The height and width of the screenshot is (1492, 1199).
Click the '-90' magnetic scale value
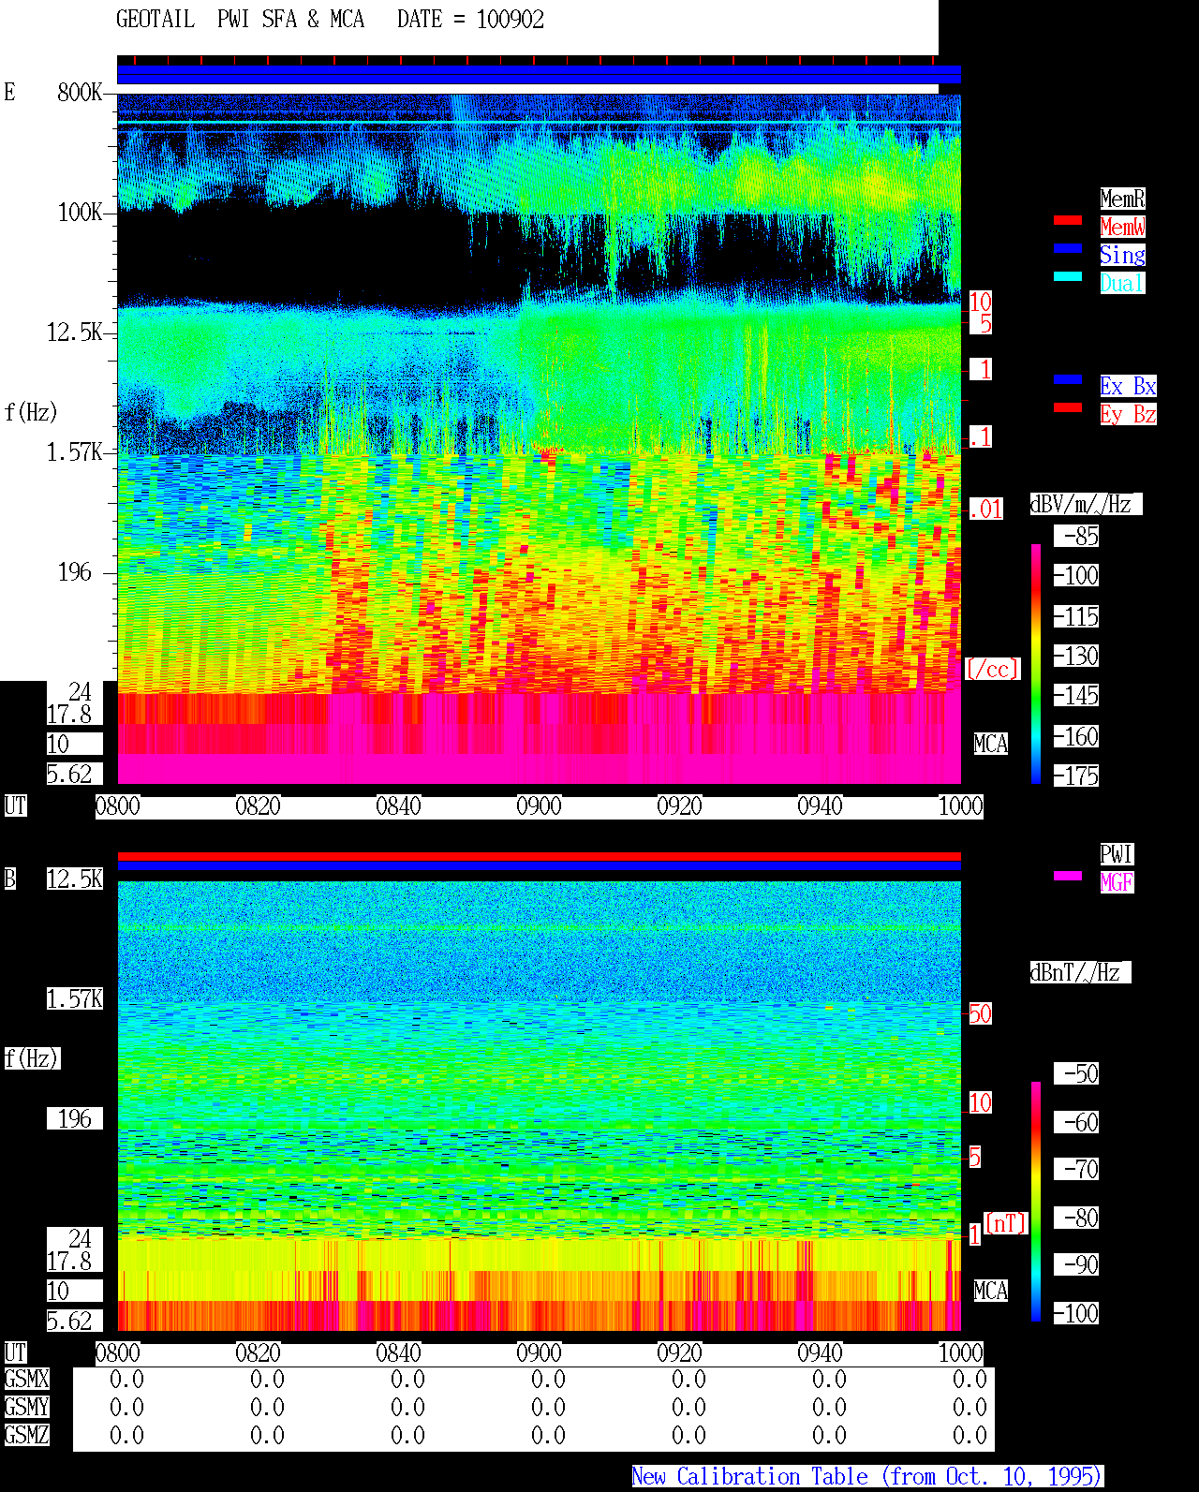[x=1076, y=1264]
